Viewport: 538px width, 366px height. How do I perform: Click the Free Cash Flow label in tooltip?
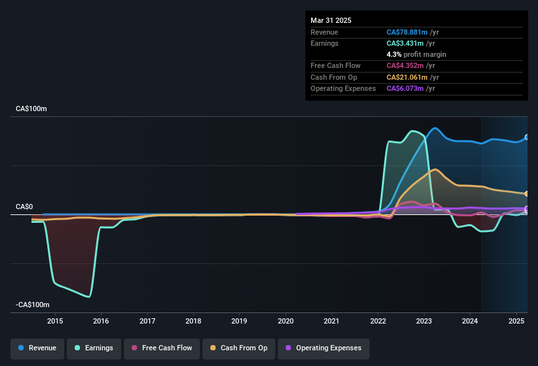tap(336, 65)
